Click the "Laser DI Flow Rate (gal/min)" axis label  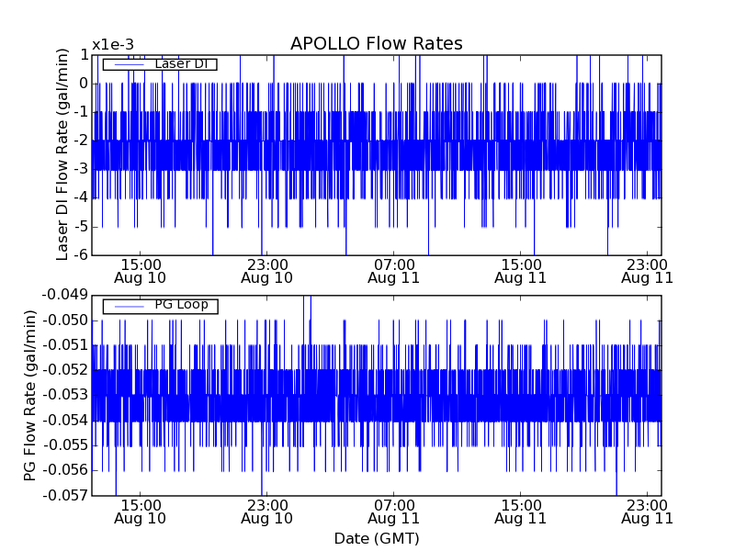(62, 154)
